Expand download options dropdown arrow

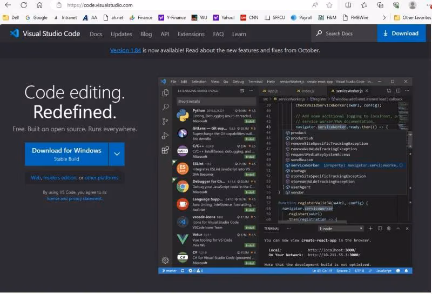117,154
